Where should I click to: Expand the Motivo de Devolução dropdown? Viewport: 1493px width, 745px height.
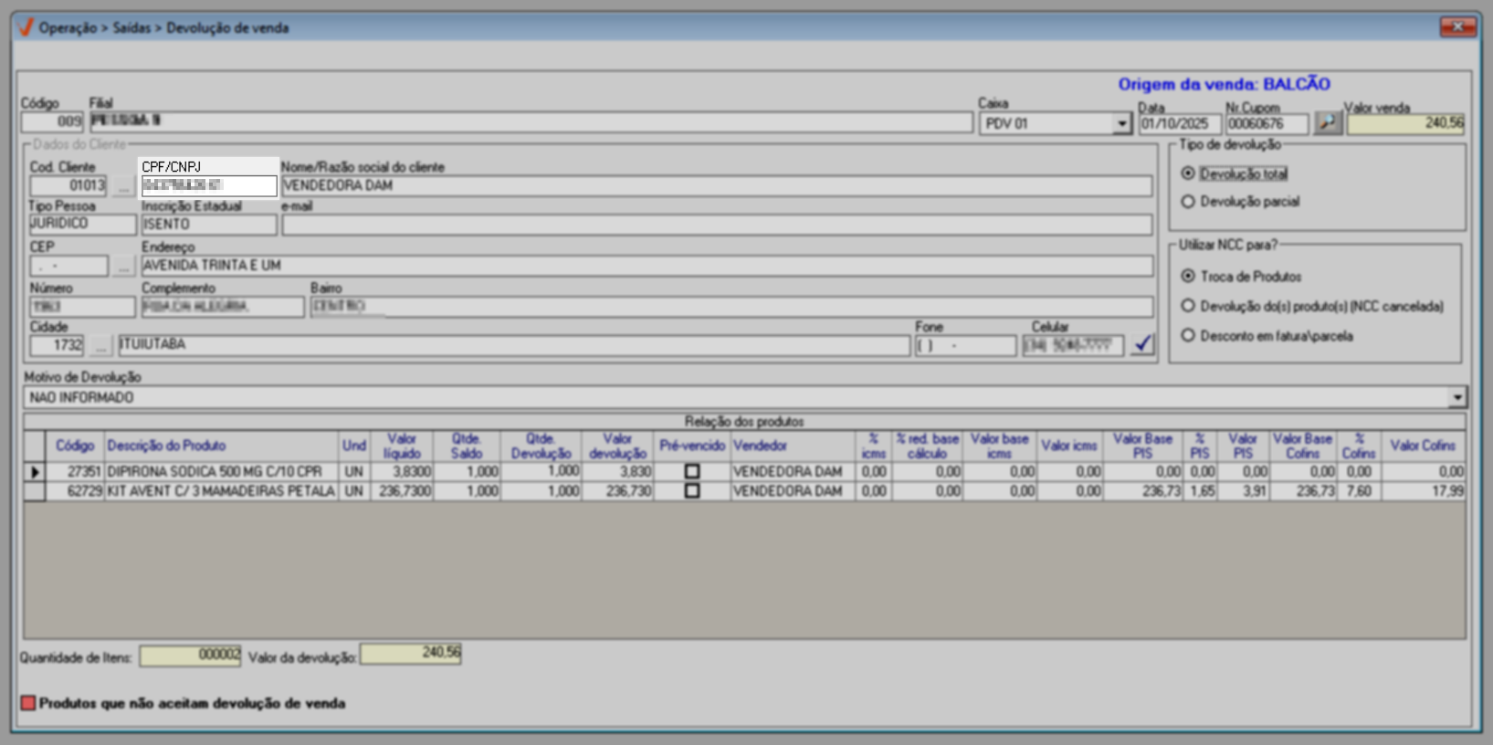[1456, 397]
